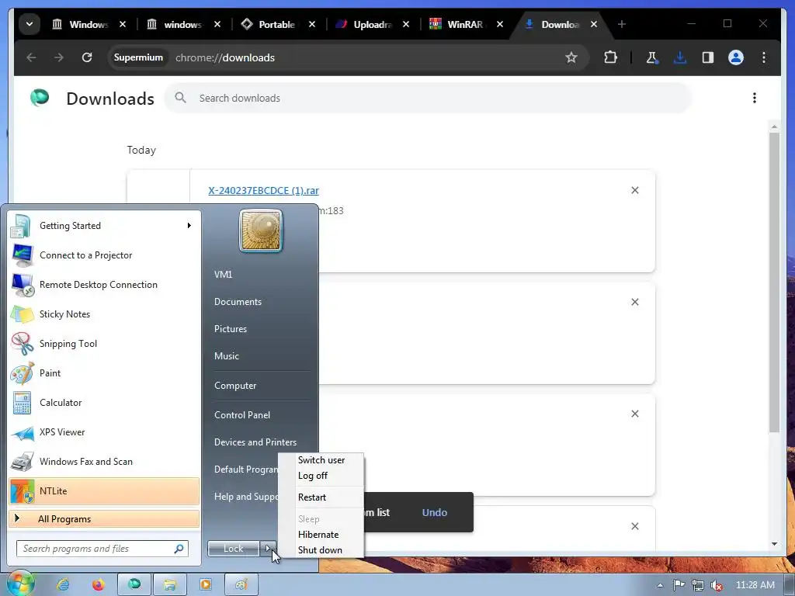Viewport: 795px width, 596px height.
Task: Launch NTLite from Start menu
Action: (104, 491)
